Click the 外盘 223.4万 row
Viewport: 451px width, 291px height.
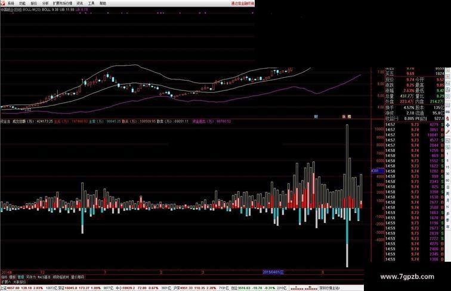click(x=400, y=102)
